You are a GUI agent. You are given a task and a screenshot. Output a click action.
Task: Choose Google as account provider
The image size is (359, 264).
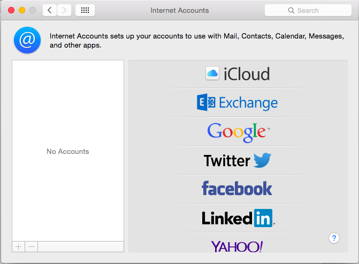coord(238,131)
